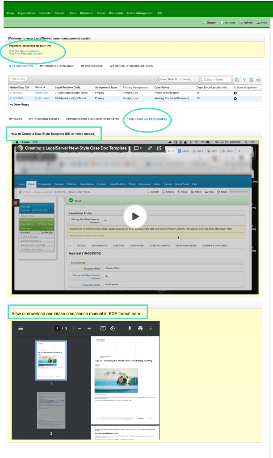Open the Case/Matter Disposition filter dropdown
Viewport: 273px width, 458px height.
click(178, 79)
